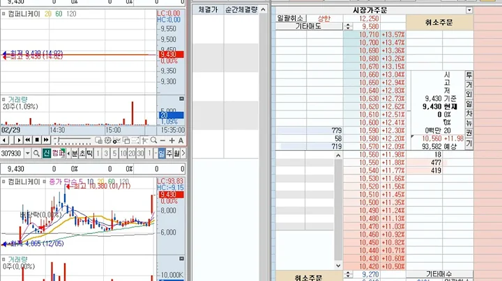The width and height of the screenshot is (502, 281).
Task: Open the 외 side tab
Action: (469, 94)
